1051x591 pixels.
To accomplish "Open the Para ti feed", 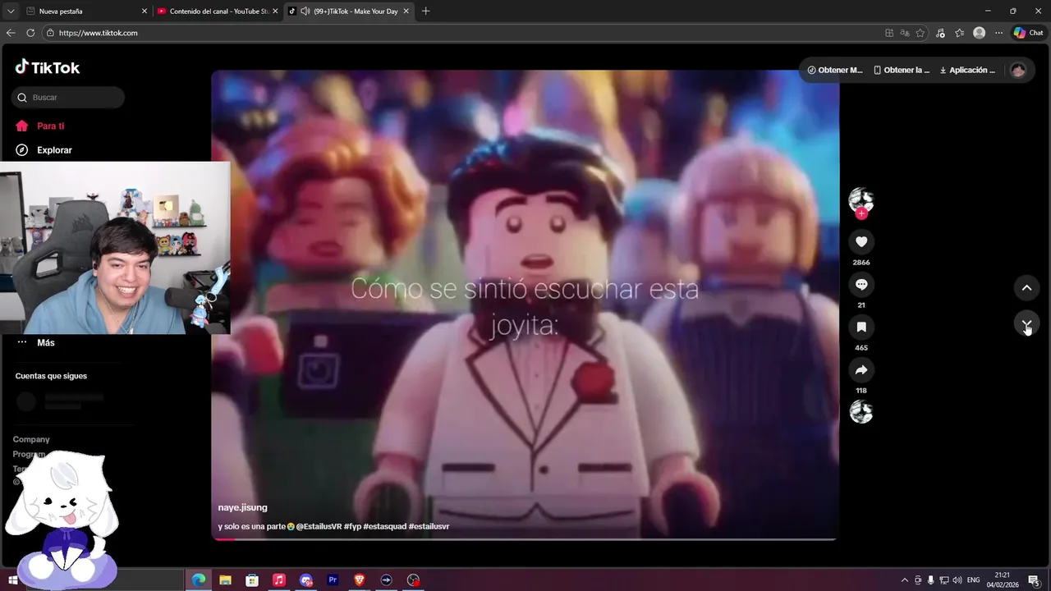I will [39, 126].
